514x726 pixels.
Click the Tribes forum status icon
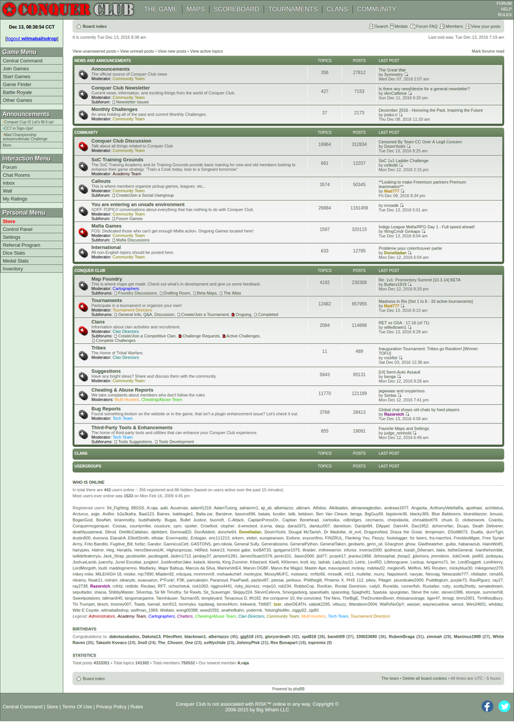tap(84, 355)
